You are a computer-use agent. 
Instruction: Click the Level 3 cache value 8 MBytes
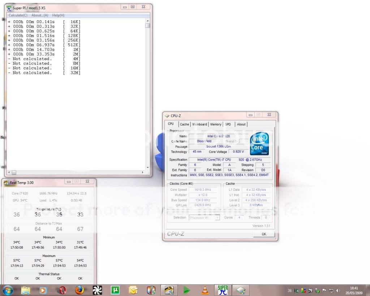tap(256, 205)
